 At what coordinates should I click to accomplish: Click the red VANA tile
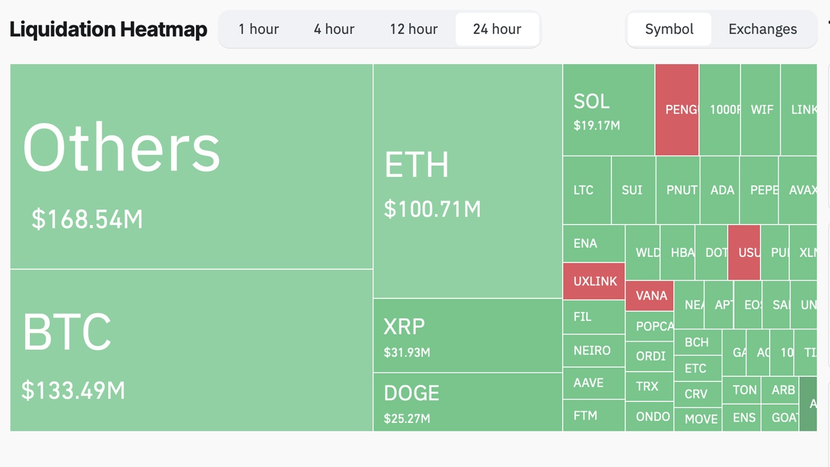coord(649,296)
